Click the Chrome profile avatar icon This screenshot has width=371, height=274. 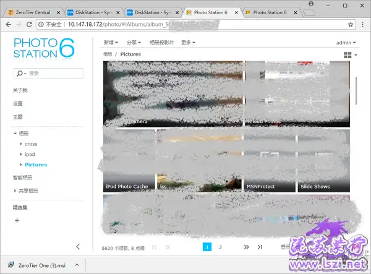tap(311, 4)
